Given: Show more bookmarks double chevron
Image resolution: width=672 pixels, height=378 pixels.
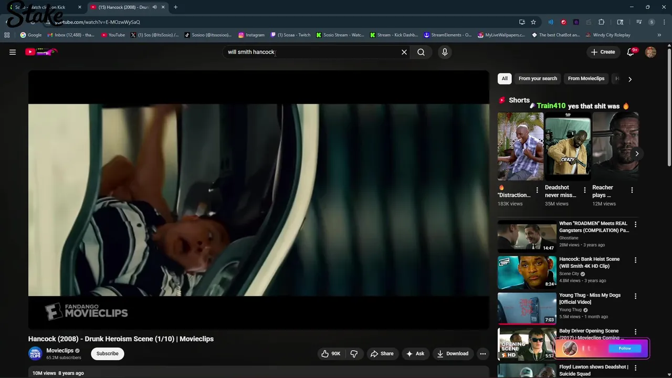Looking at the screenshot, I should (659, 35).
